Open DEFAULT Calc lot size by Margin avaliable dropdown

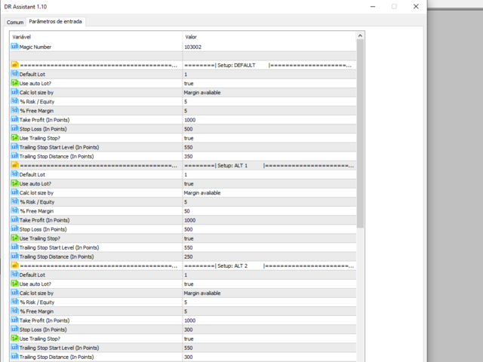pos(269,93)
